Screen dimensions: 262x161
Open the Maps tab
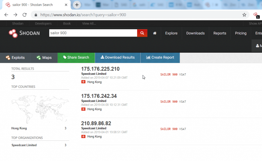point(44,58)
